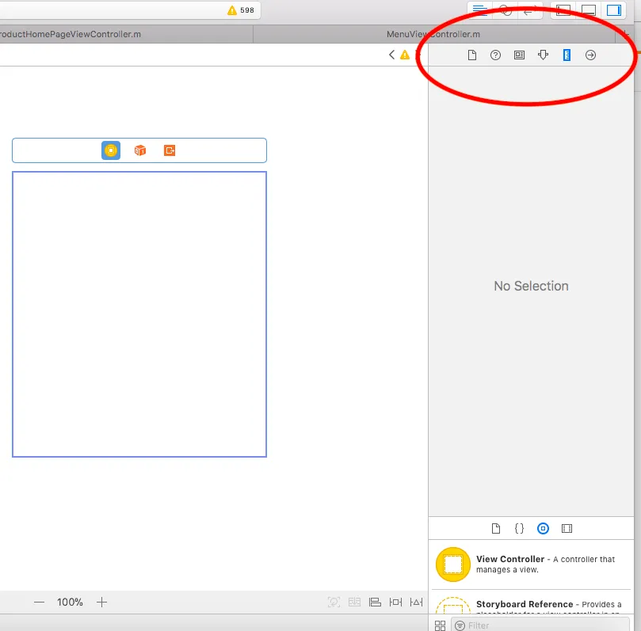Select the First Responder cube icon
Screen dimensions: 641x631
coord(140,150)
